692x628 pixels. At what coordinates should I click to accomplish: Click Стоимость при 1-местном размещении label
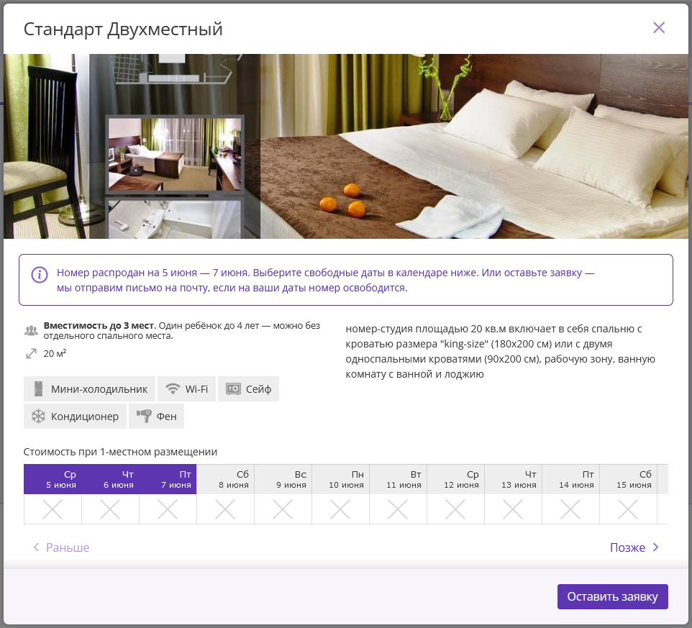point(120,452)
